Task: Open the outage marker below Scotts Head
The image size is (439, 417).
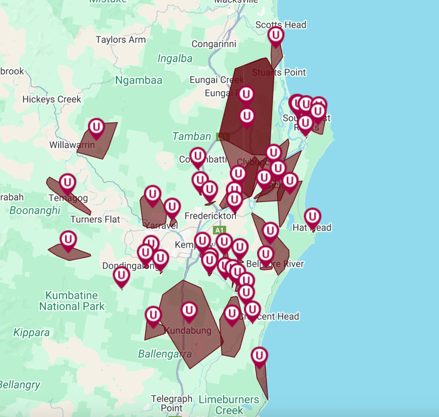Action: point(276,37)
